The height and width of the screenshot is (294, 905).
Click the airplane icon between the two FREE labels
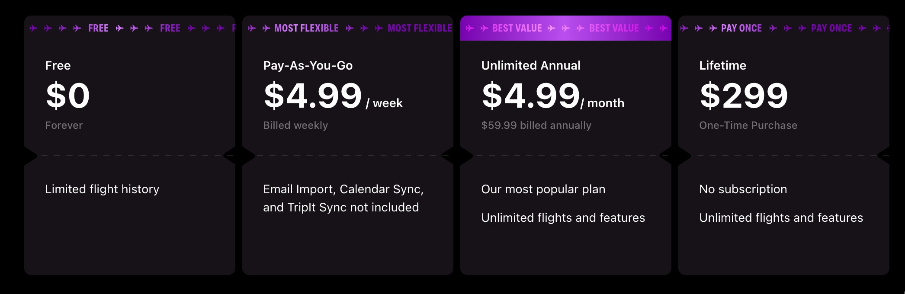(135, 28)
